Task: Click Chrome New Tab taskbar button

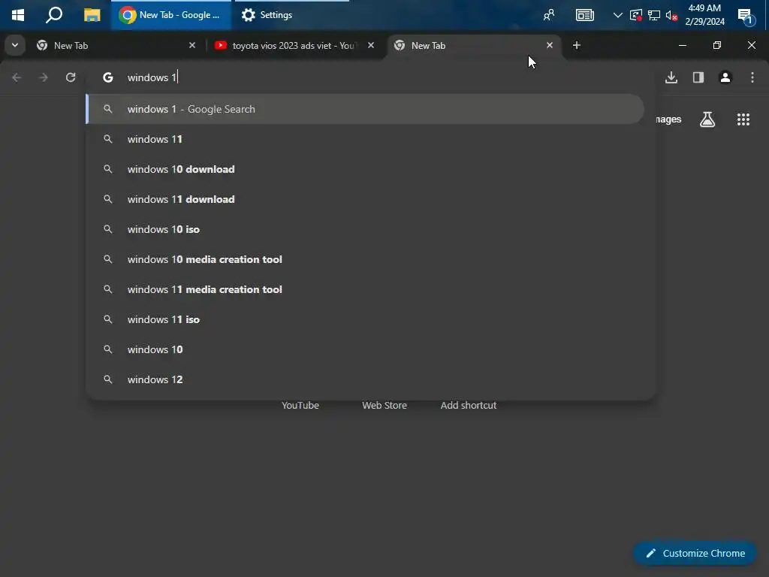Action: pos(171,15)
